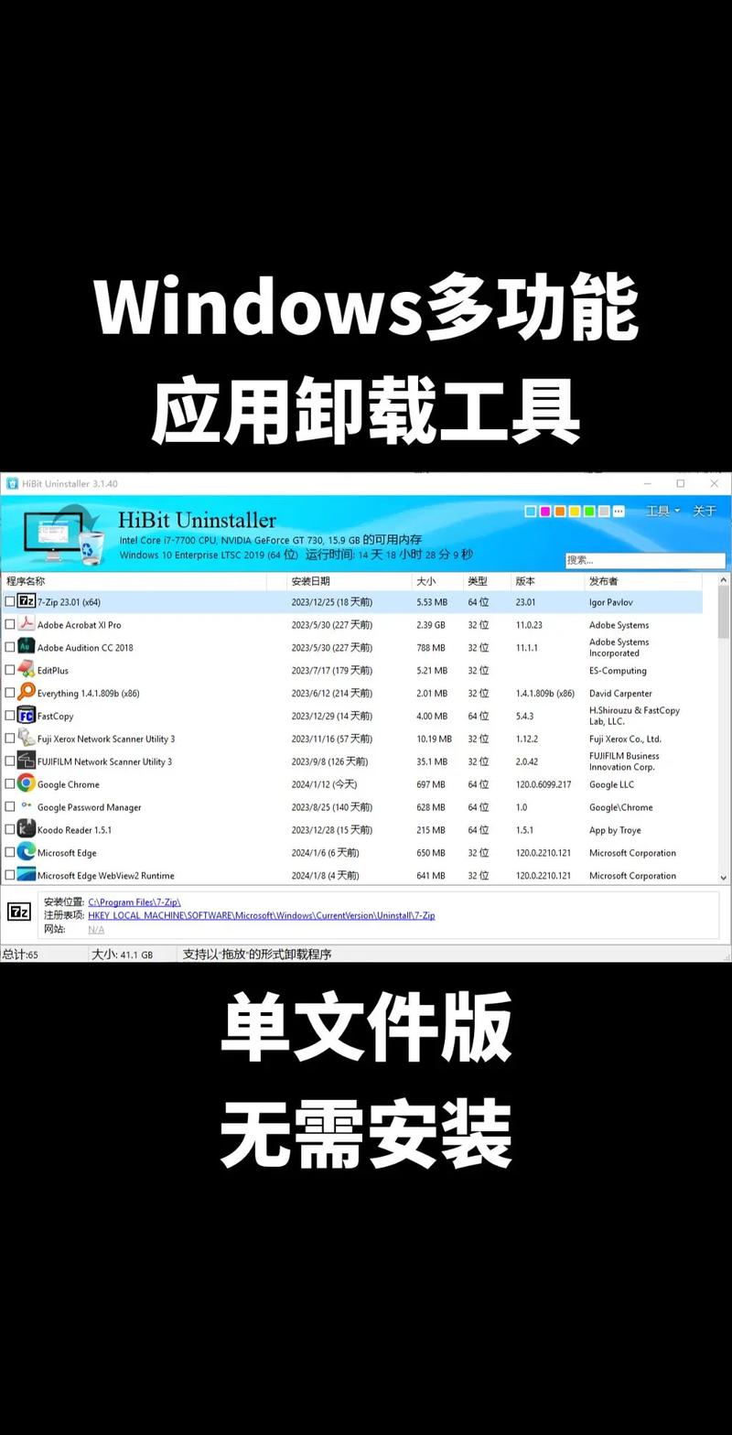
Task: Open the C:\Program Files\7-Zip\ link
Action: pyautogui.click(x=135, y=902)
